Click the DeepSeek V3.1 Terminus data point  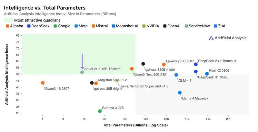pyautogui.click(x=196, y=64)
